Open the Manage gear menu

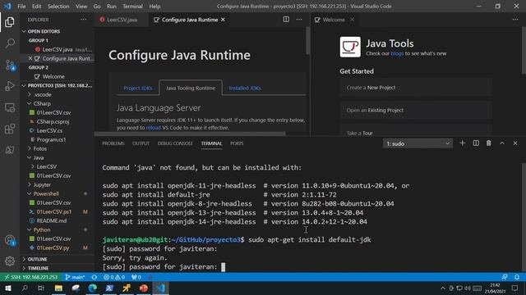[10, 261]
